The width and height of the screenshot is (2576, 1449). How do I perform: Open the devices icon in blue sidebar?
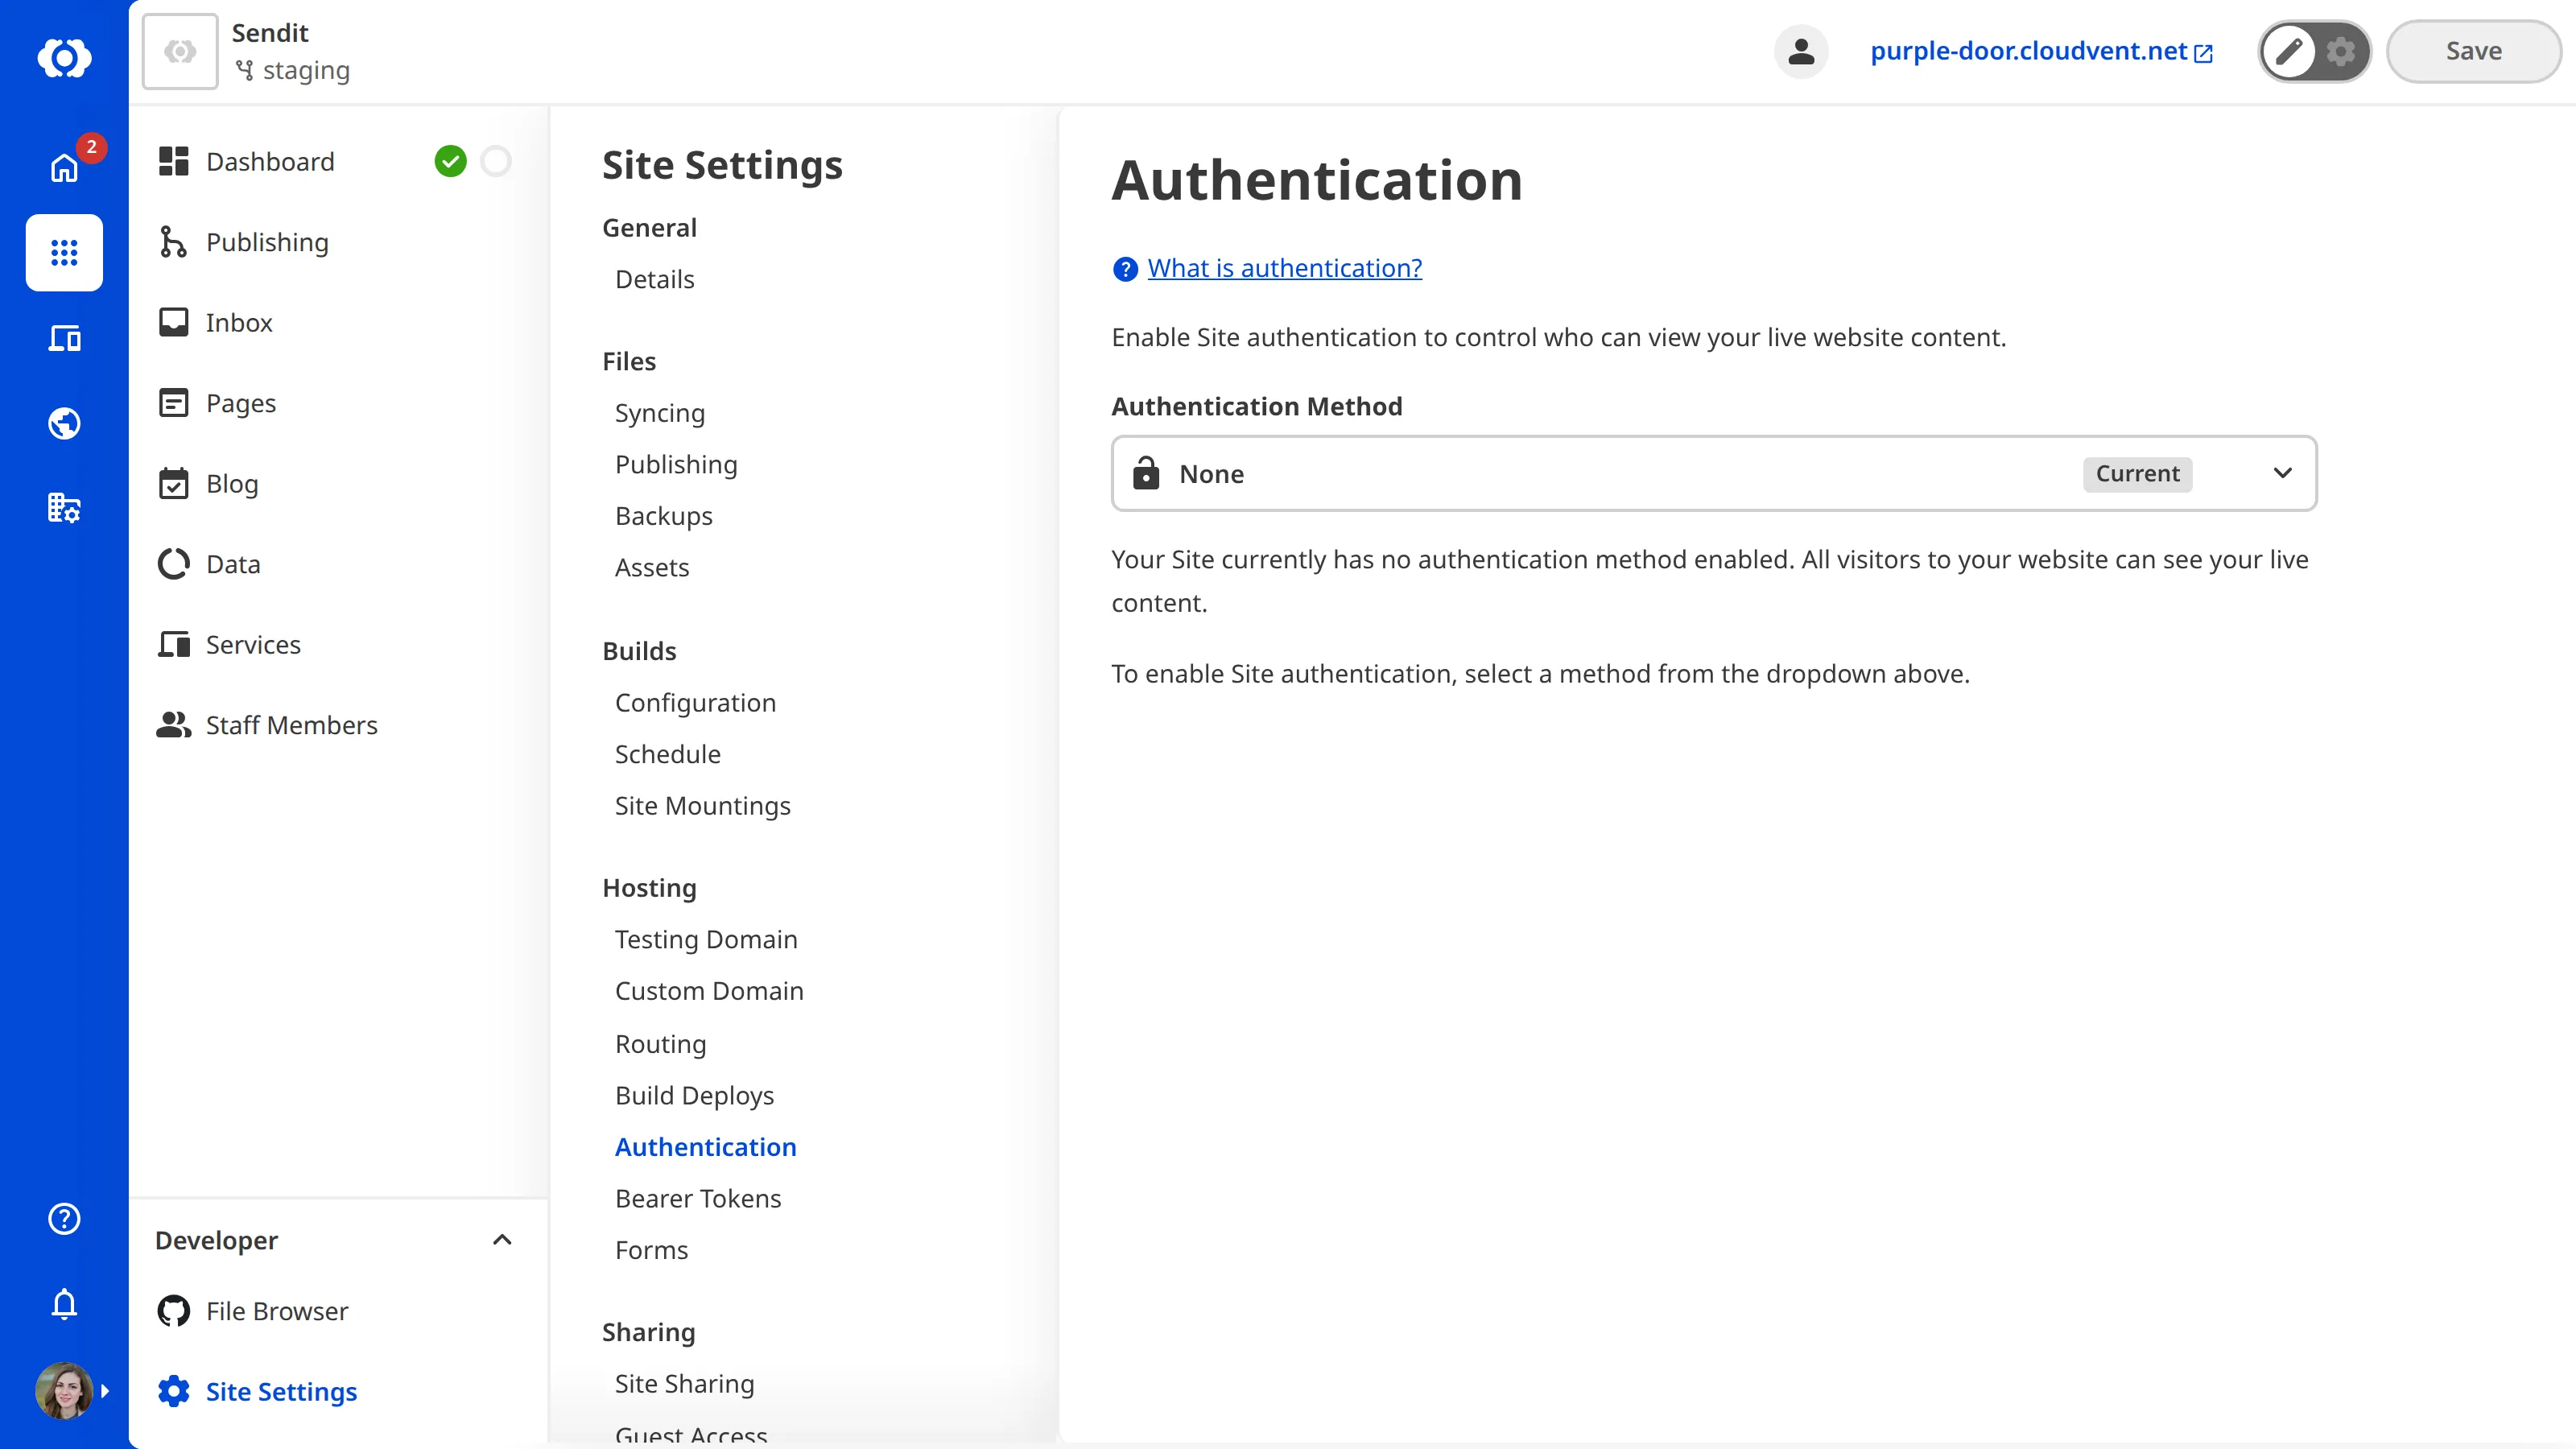pos(64,338)
